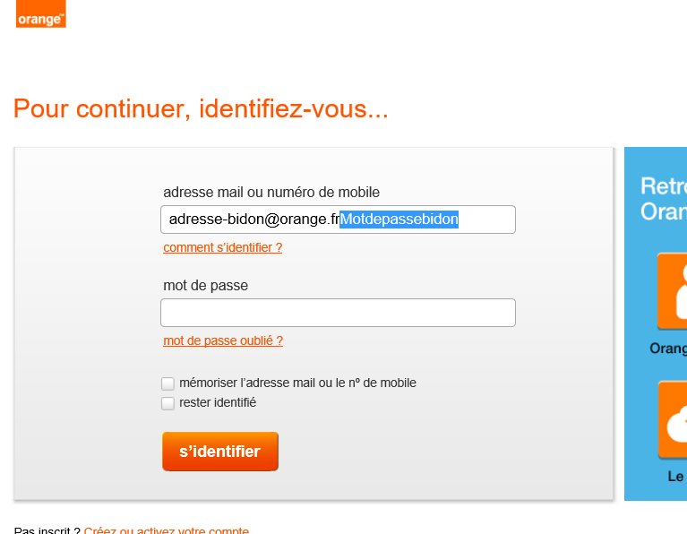This screenshot has width=687, height=534.
Task: Focus the empty "mot de passe" field
Action: click(338, 313)
